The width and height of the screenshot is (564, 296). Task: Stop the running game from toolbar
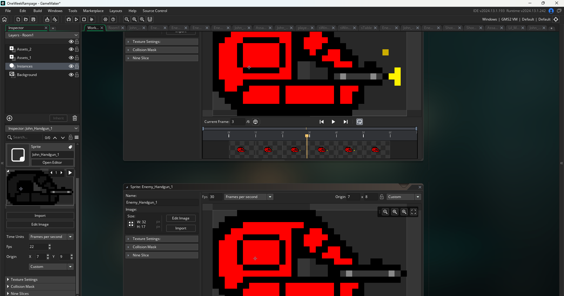pyautogui.click(x=84, y=19)
